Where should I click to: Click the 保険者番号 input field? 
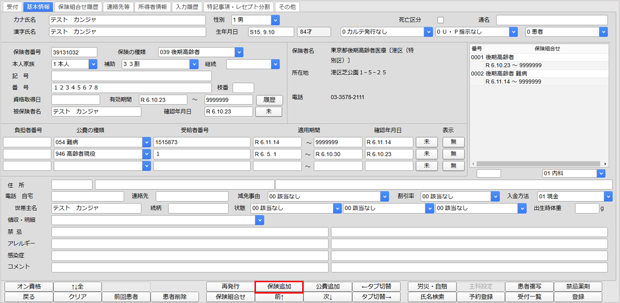[74, 52]
